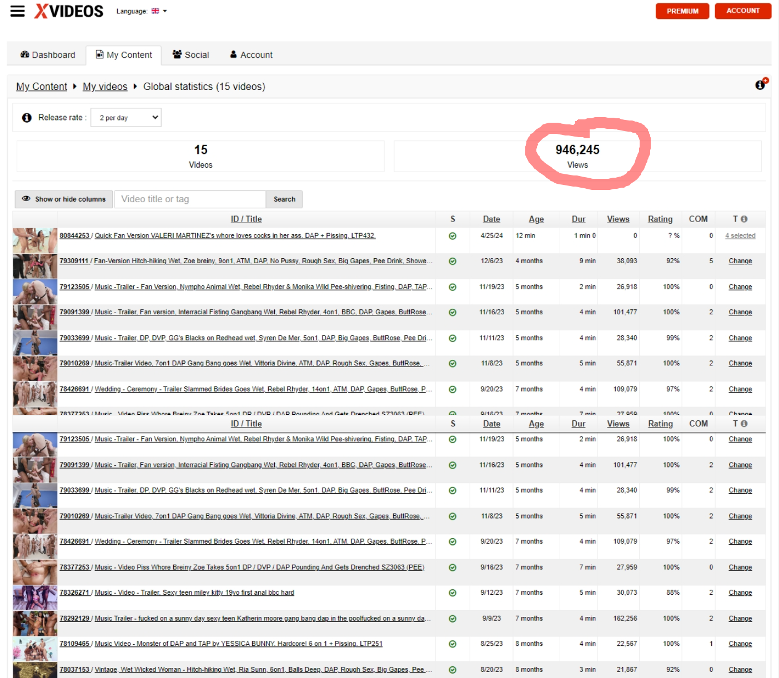This screenshot has width=779, height=678.
Task: Switch to the Dashboard tab
Action: (48, 55)
